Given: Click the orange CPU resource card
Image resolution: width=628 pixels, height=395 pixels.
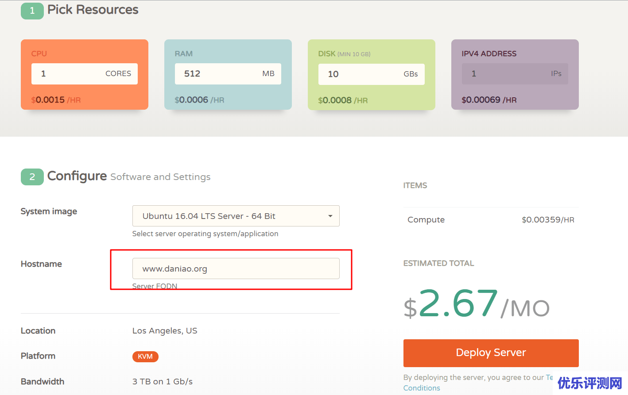Looking at the screenshot, I should point(84,100).
